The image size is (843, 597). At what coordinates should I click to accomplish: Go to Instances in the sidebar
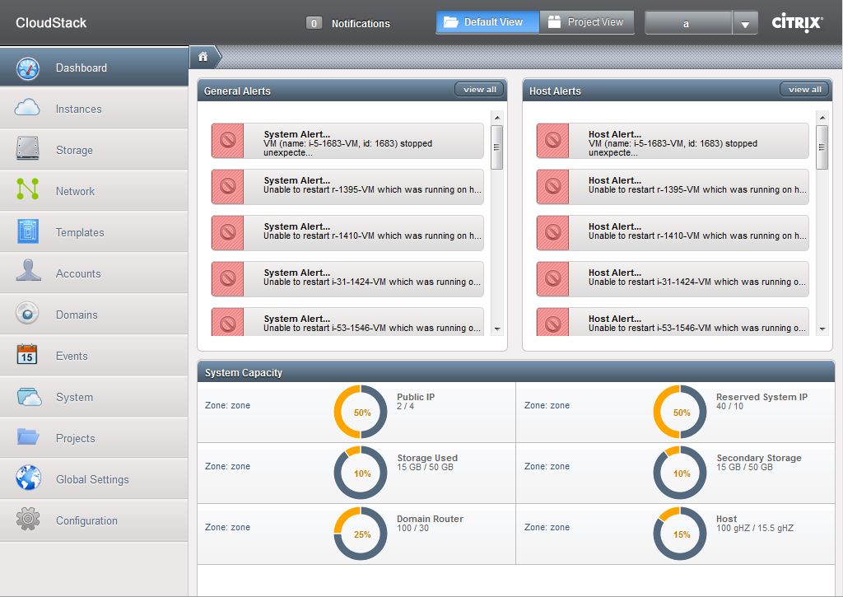pos(94,109)
